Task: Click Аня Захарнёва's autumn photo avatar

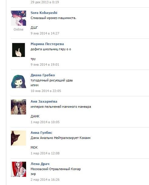Action: [x=19, y=107]
